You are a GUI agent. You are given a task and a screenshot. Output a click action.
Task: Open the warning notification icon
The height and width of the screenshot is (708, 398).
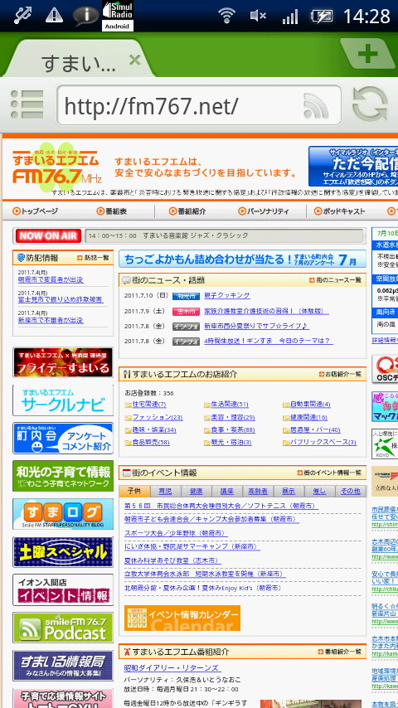pos(54,16)
